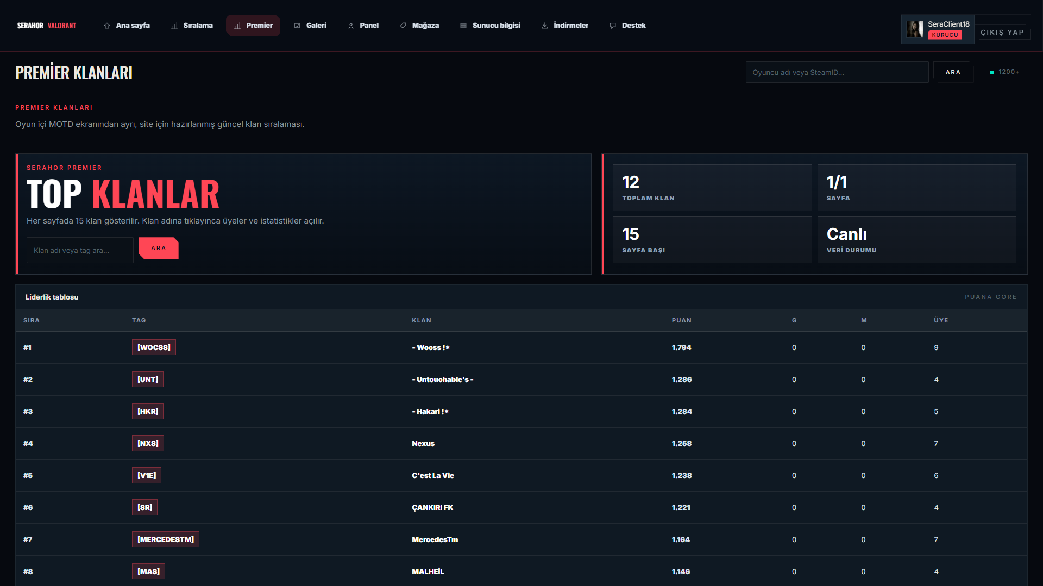Click the [NXS] tag badge
Image resolution: width=1043 pixels, height=586 pixels.
(148, 443)
